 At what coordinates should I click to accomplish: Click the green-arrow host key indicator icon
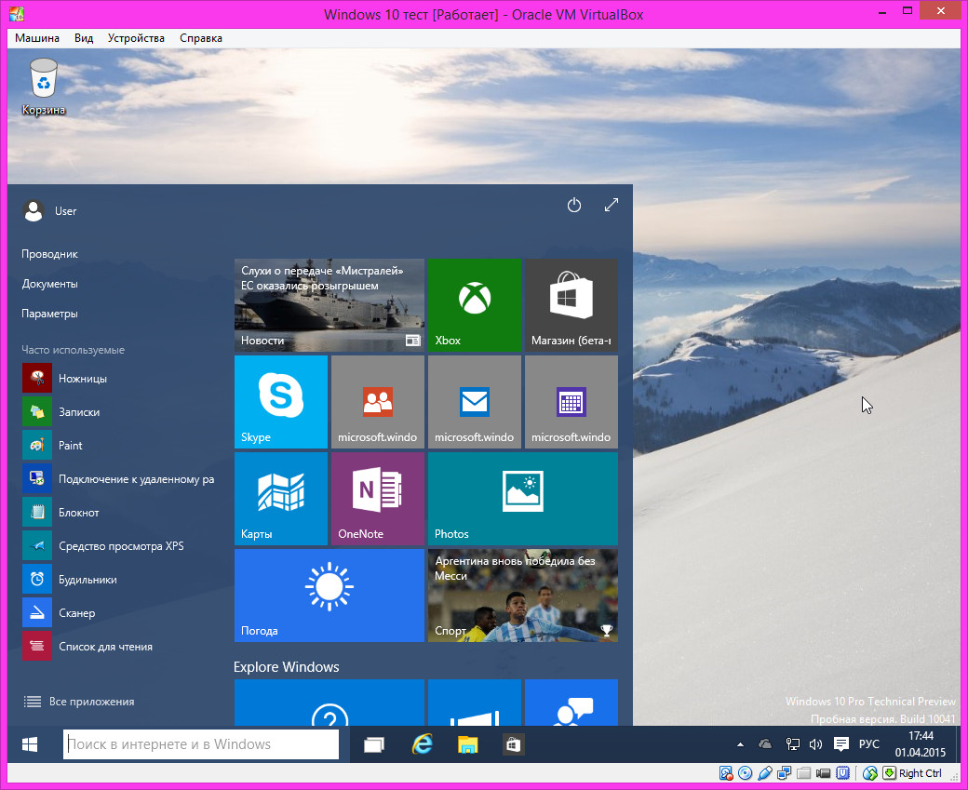point(889,773)
